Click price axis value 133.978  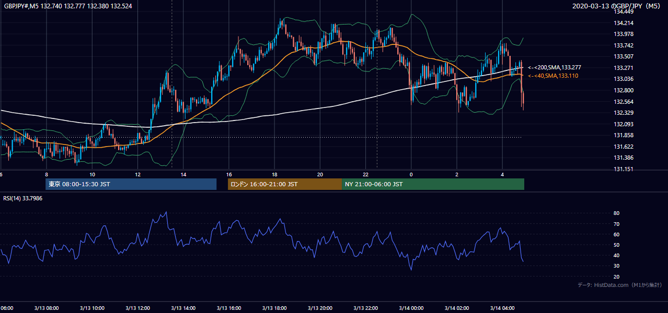(x=624, y=34)
